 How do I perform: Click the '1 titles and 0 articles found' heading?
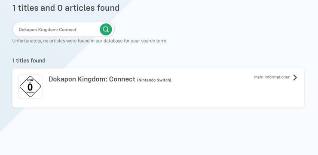pos(66,8)
